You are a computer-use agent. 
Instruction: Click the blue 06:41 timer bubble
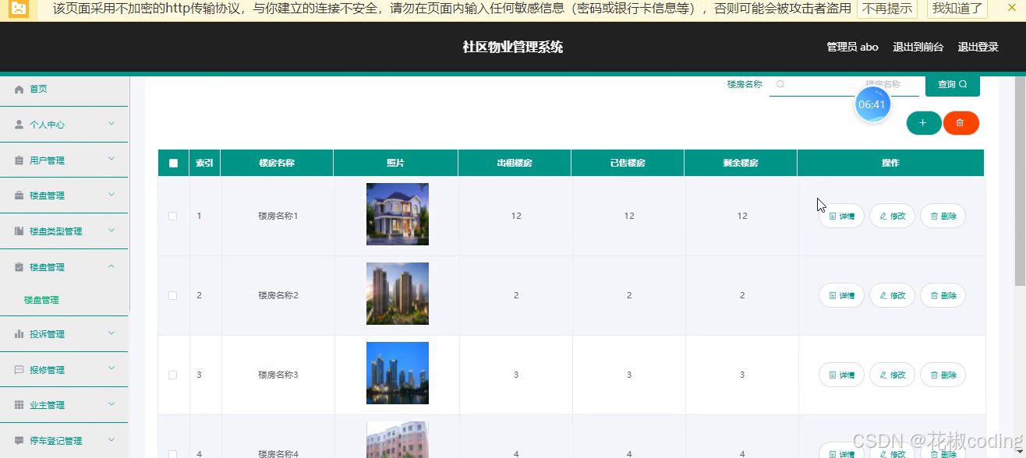point(872,104)
